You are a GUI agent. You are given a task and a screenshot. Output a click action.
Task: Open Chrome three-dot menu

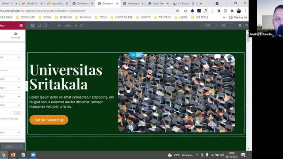pos(245,11)
